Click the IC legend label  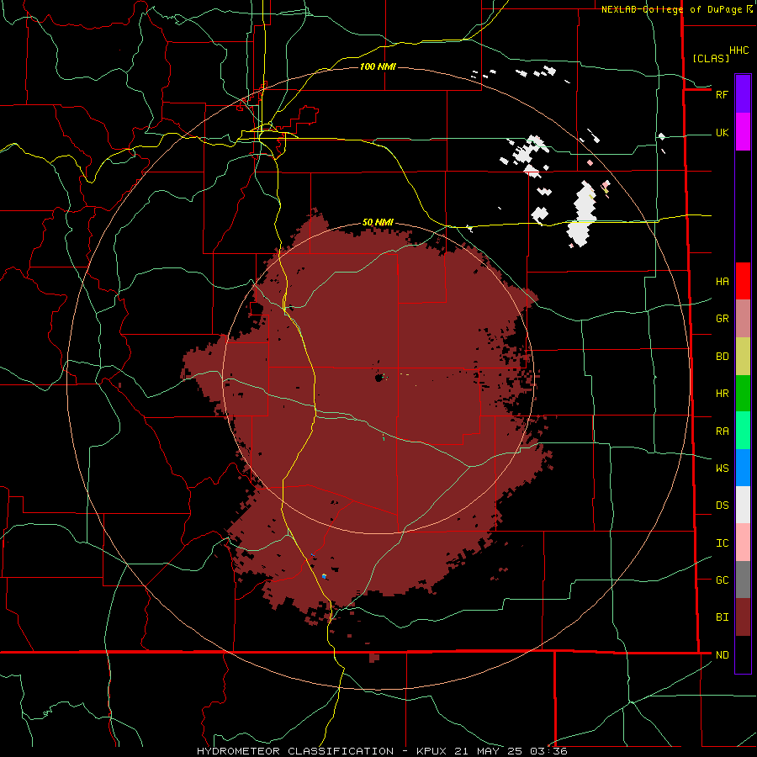(722, 543)
